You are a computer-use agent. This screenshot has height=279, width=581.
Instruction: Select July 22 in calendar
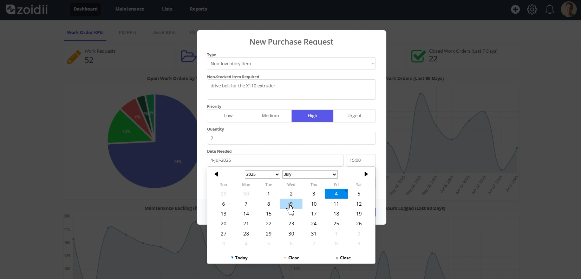[x=269, y=224]
